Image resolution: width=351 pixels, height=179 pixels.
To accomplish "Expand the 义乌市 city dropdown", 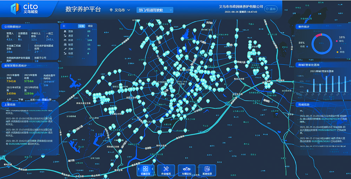I will [128, 10].
